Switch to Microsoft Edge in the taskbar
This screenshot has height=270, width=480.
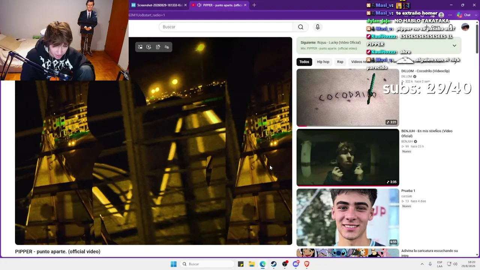[x=262, y=264]
